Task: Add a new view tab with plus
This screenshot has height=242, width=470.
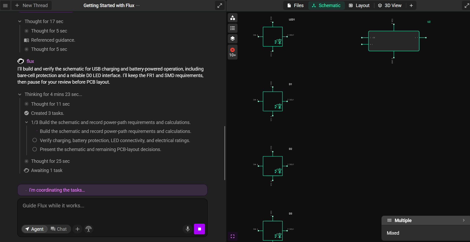Action: pos(411,6)
